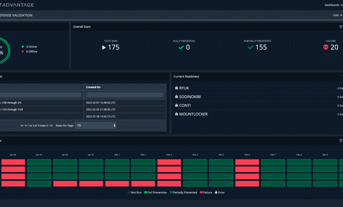Click the red skull Failure icon
The image size is (343, 207).
326,47
